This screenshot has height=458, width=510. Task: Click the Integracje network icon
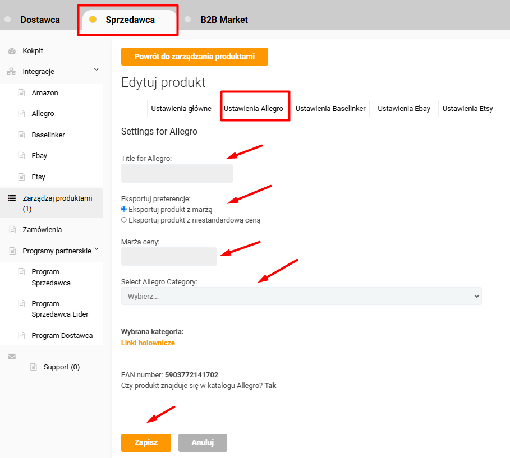point(11,72)
